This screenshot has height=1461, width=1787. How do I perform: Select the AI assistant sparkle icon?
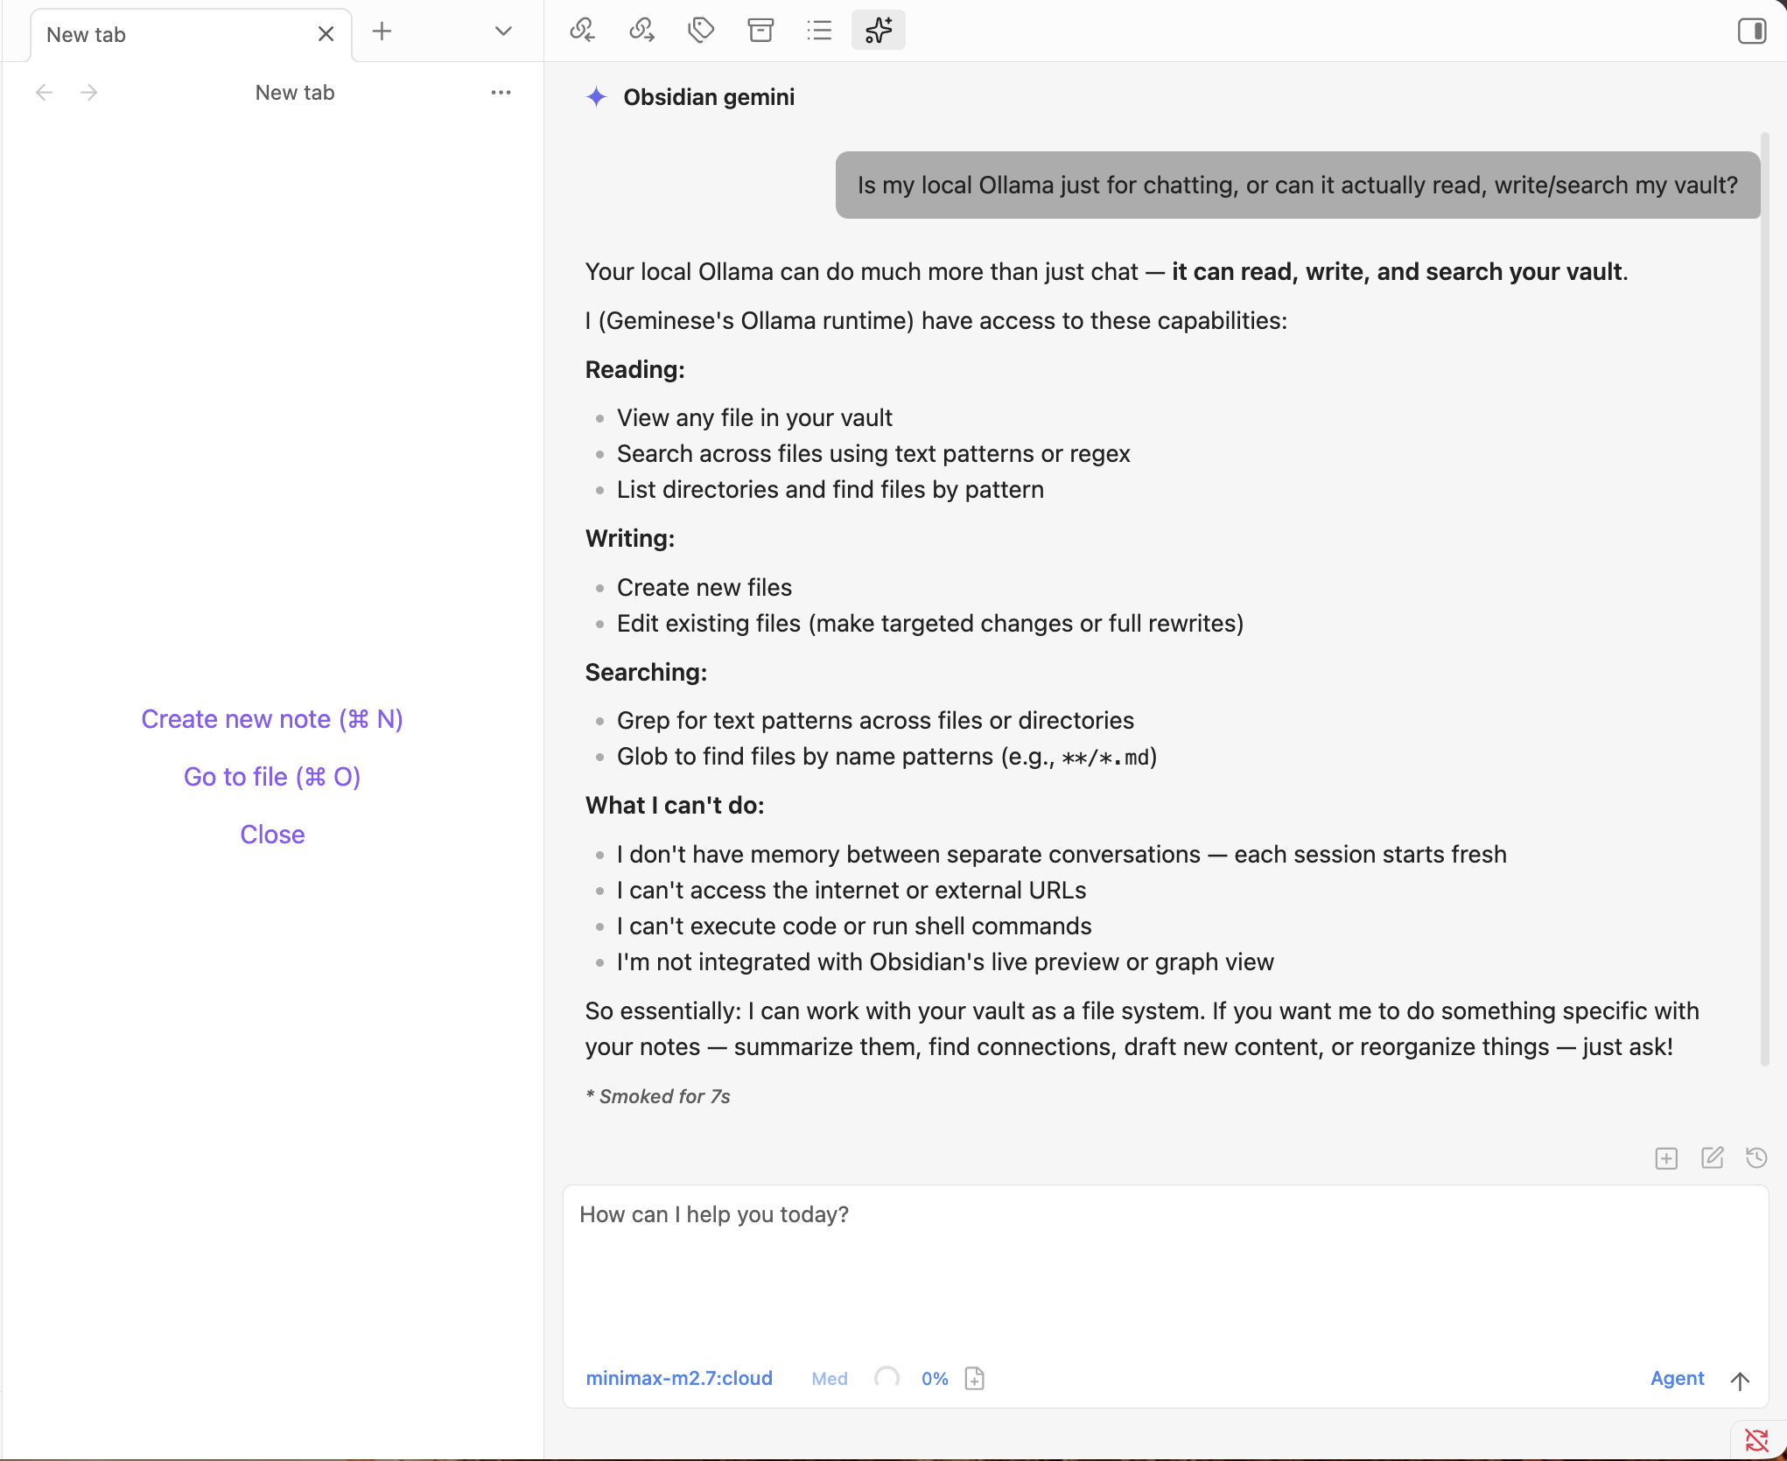878,30
